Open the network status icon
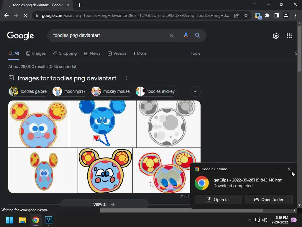The width and height of the screenshot is (302, 227). pyautogui.click(x=257, y=220)
